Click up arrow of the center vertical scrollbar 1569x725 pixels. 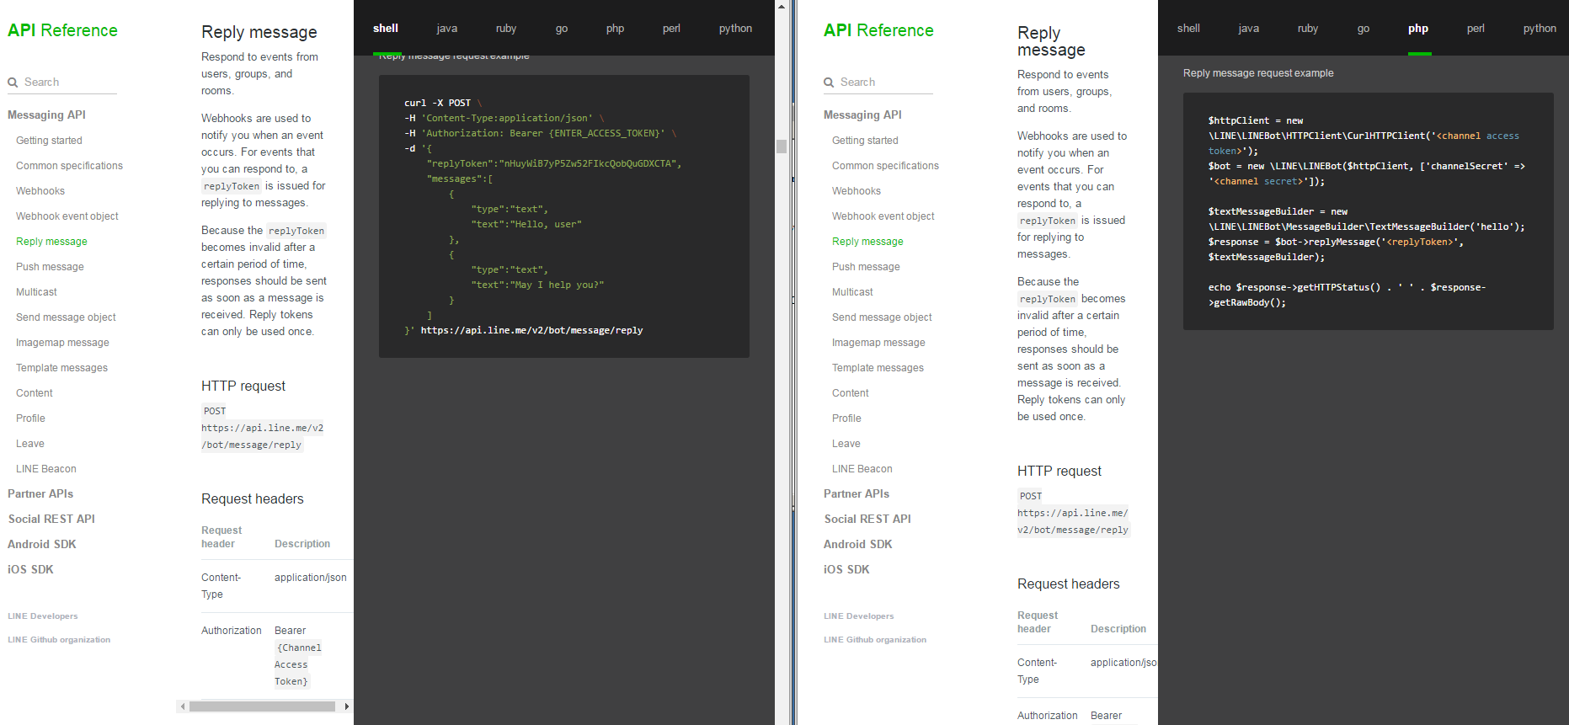(782, 6)
